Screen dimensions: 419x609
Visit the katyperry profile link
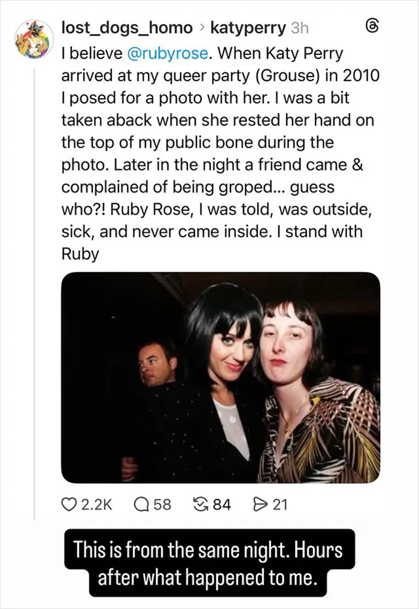[x=248, y=28]
